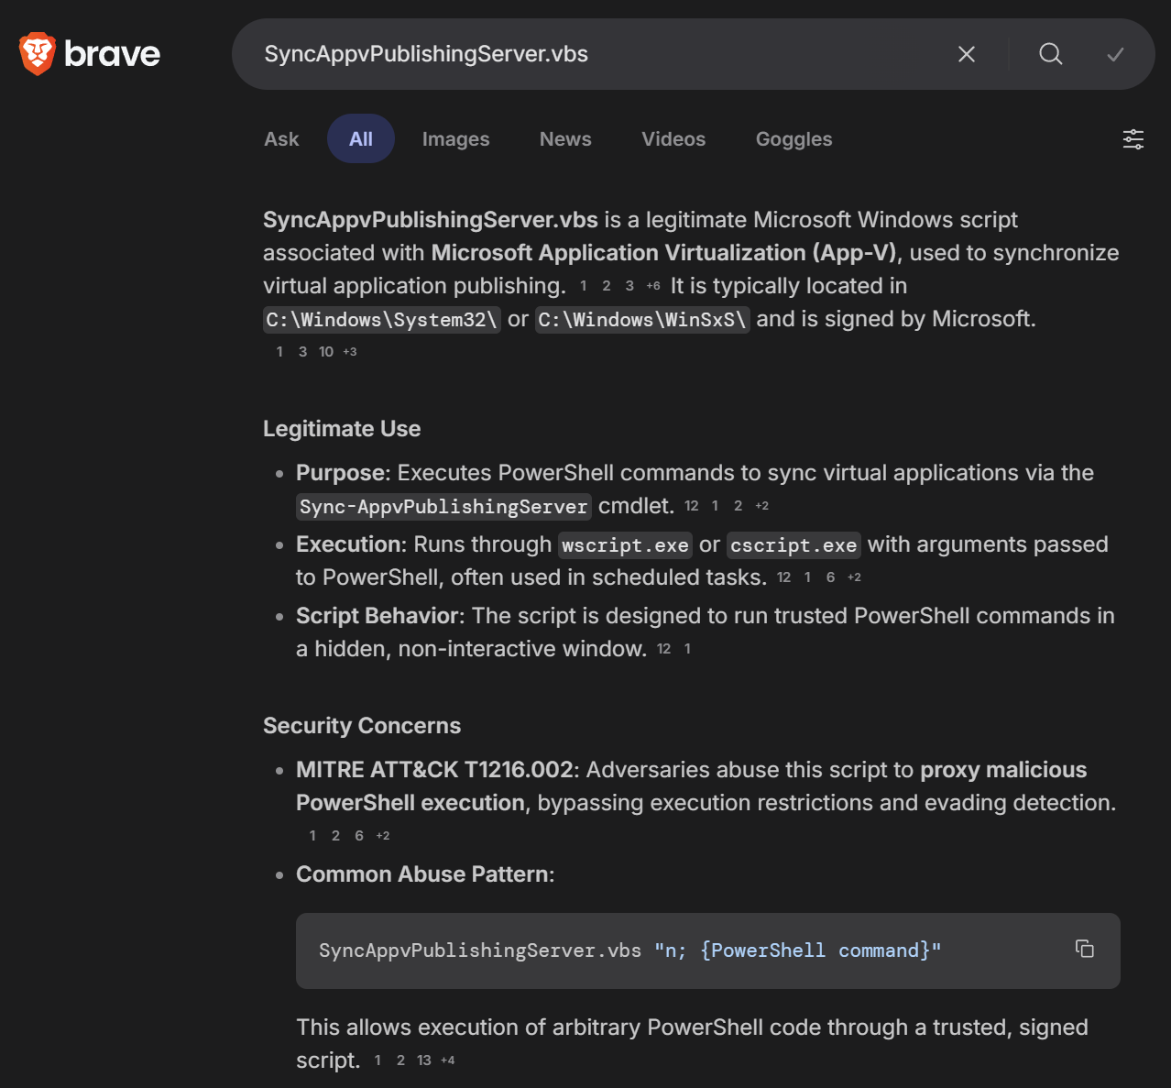Clear the search box with X icon

[x=966, y=54]
